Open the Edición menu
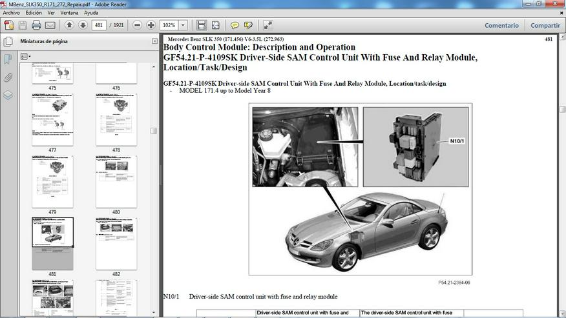The height and width of the screenshot is (318, 566). pos(34,13)
